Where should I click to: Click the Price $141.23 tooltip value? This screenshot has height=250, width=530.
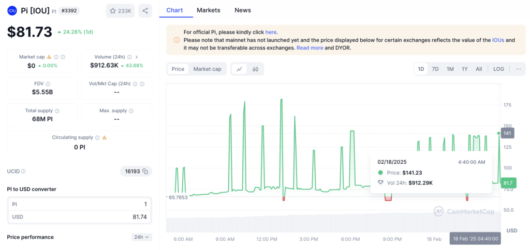click(412, 173)
